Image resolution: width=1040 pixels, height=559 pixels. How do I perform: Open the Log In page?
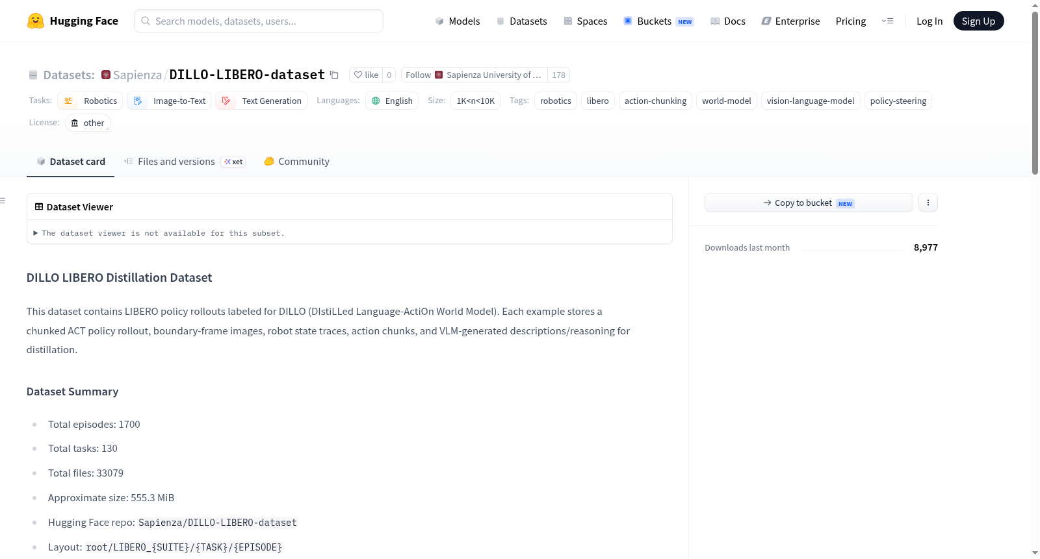pyautogui.click(x=929, y=21)
